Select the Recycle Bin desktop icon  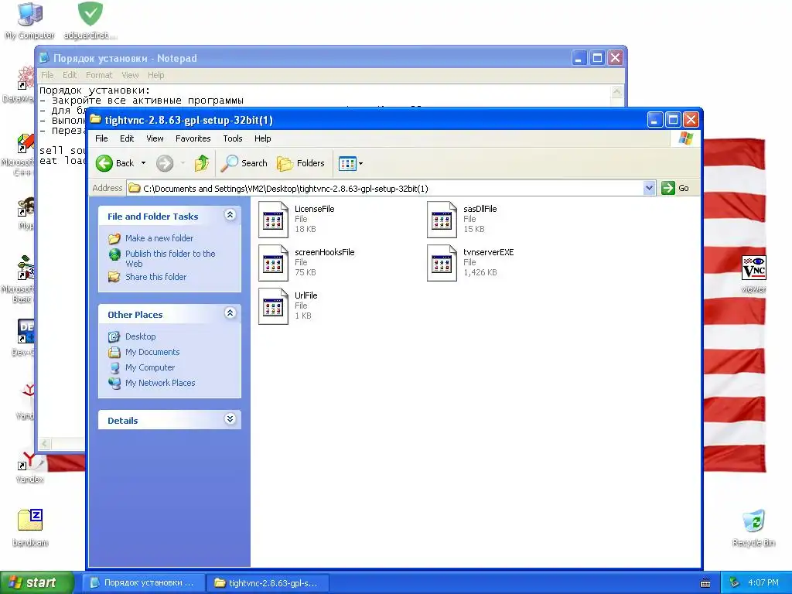753,528
